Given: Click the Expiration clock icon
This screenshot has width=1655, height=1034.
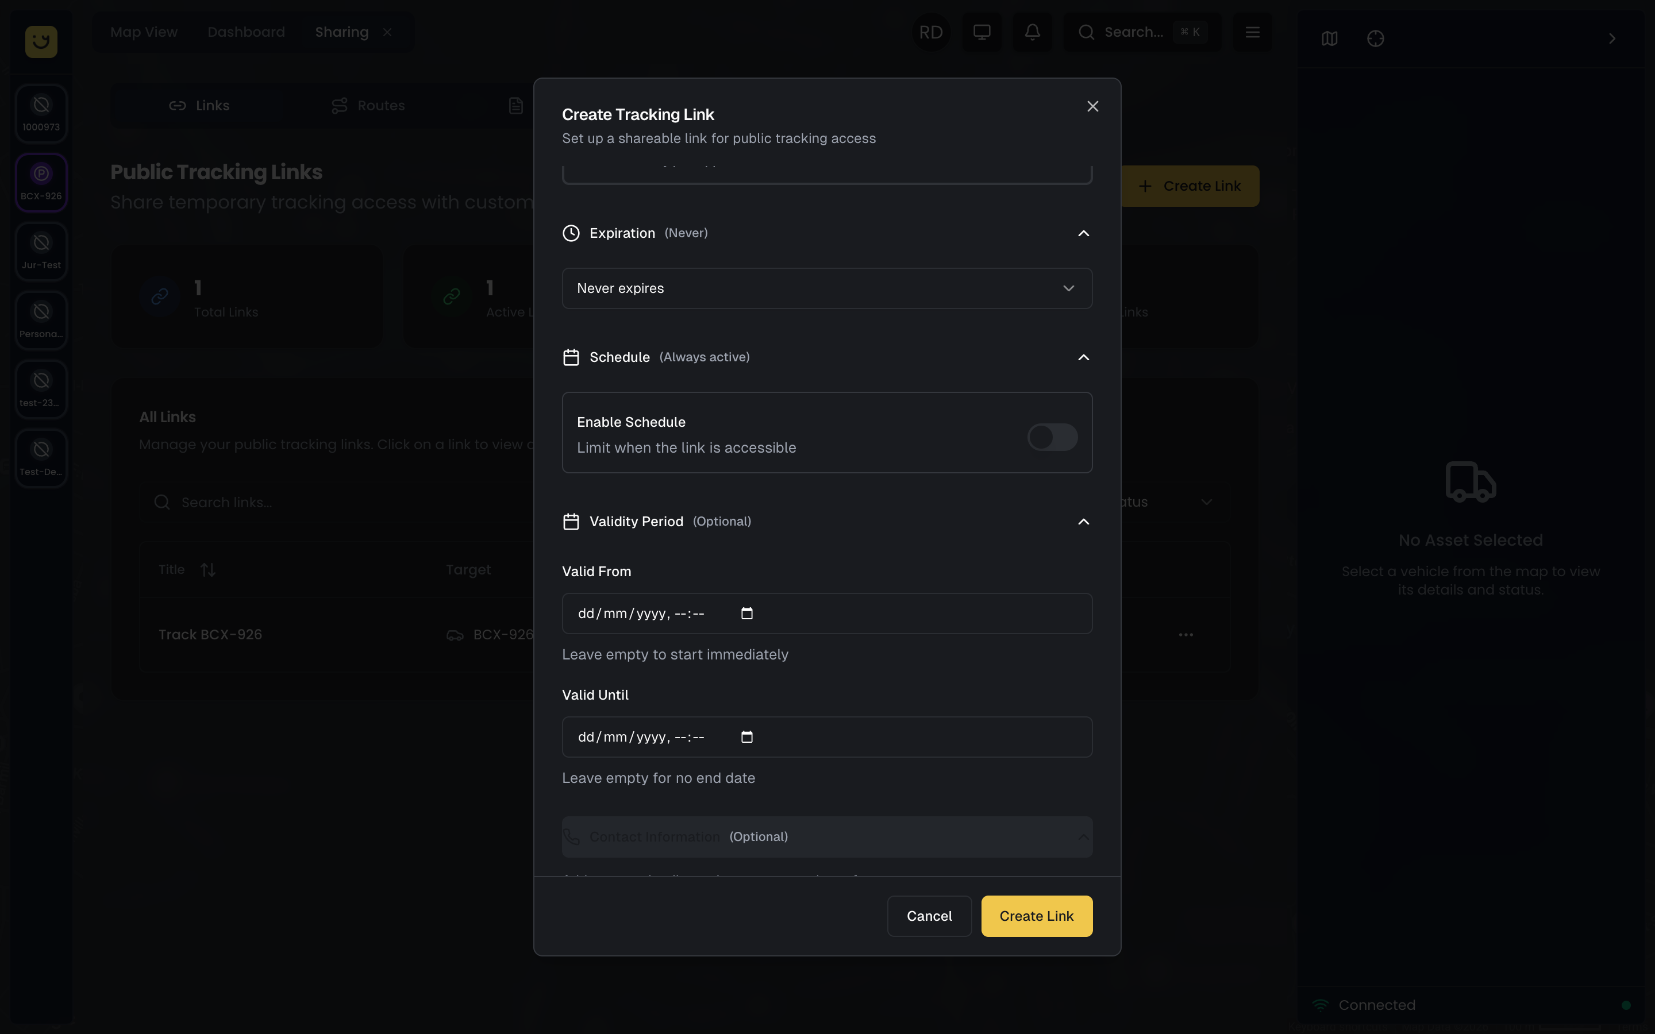Looking at the screenshot, I should pyautogui.click(x=571, y=233).
